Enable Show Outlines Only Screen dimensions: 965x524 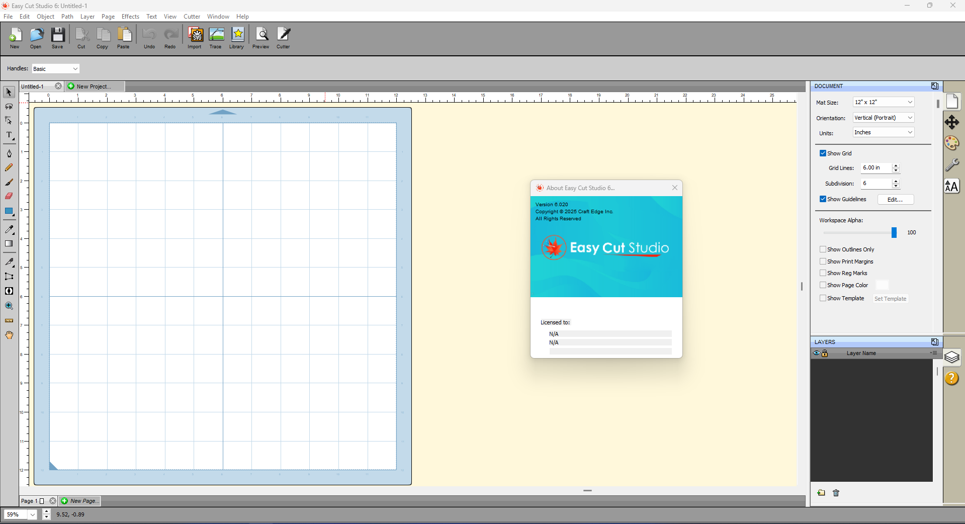click(x=823, y=249)
